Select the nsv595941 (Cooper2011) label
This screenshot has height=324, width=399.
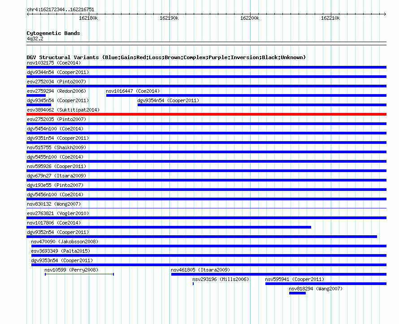click(x=295, y=279)
